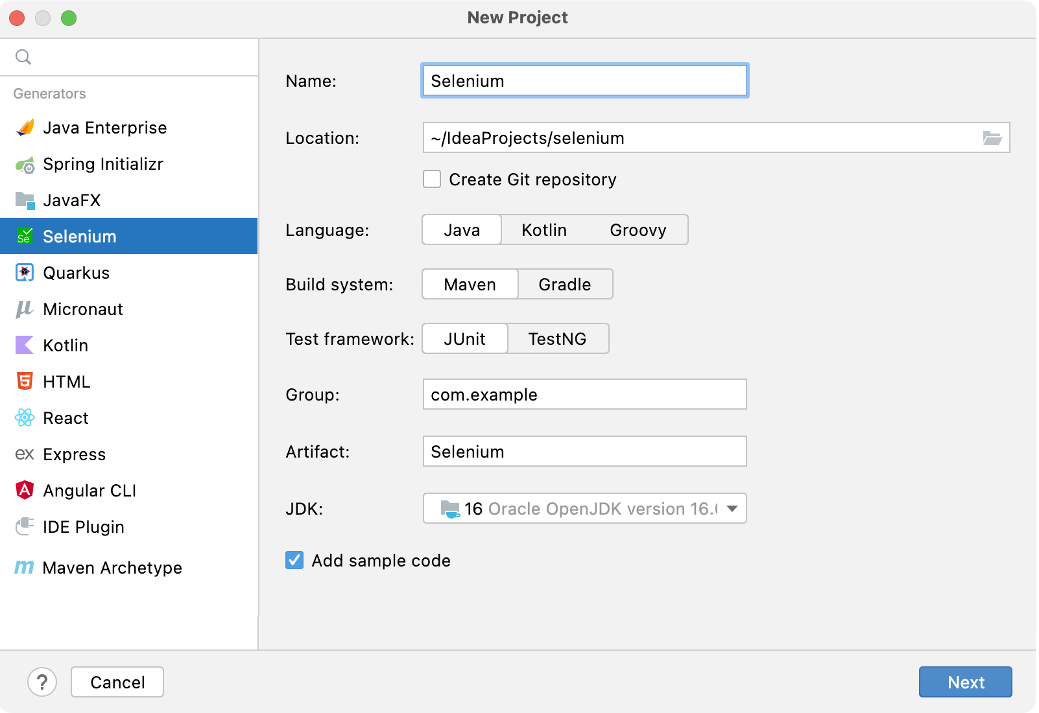This screenshot has width=1039, height=713.
Task: Select JUnit test framework
Action: (x=465, y=339)
